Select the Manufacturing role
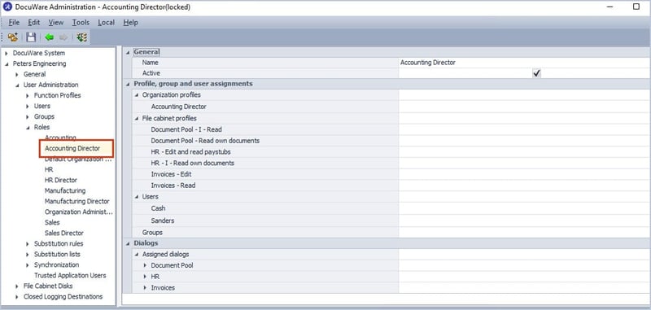Screen dimensions: 651x310 pyautogui.click(x=65, y=190)
